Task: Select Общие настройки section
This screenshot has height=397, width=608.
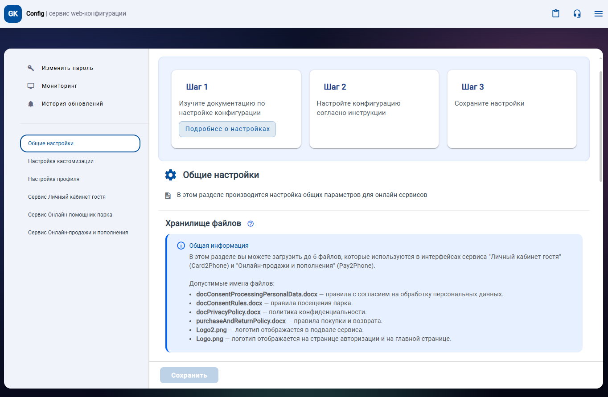Action: tap(80, 143)
